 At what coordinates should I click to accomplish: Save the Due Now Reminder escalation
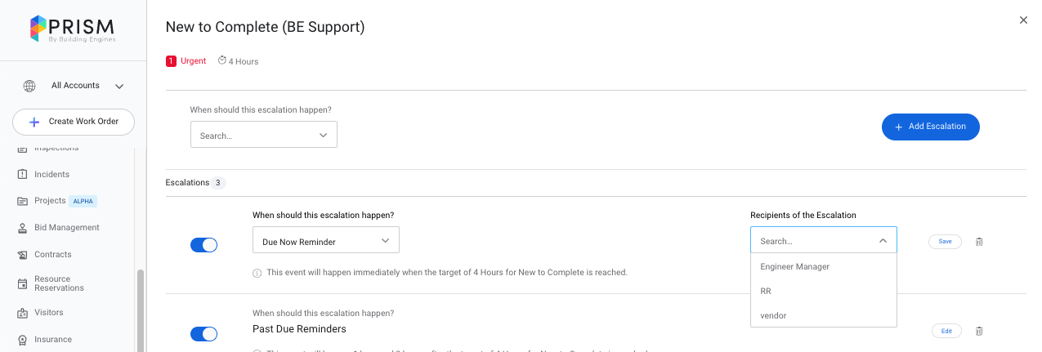945,242
